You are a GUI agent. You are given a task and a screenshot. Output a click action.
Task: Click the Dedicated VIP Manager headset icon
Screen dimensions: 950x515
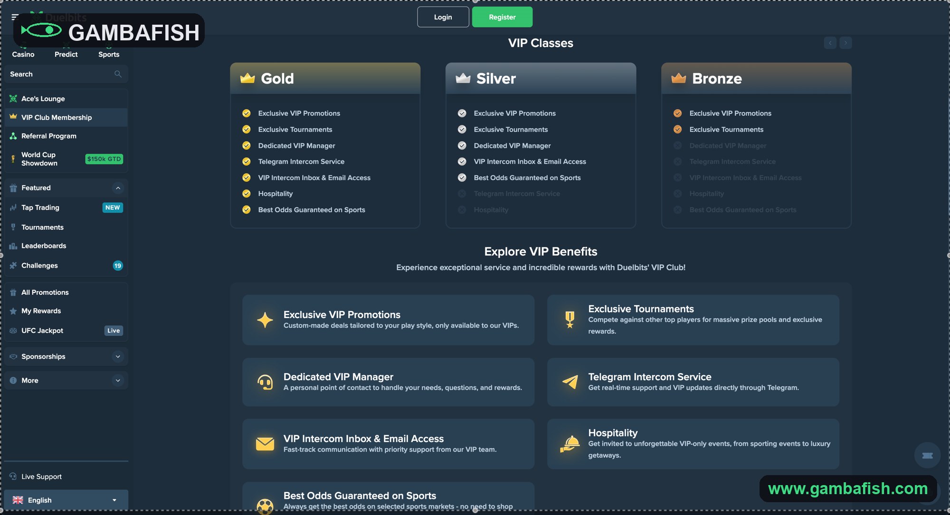pos(265,382)
